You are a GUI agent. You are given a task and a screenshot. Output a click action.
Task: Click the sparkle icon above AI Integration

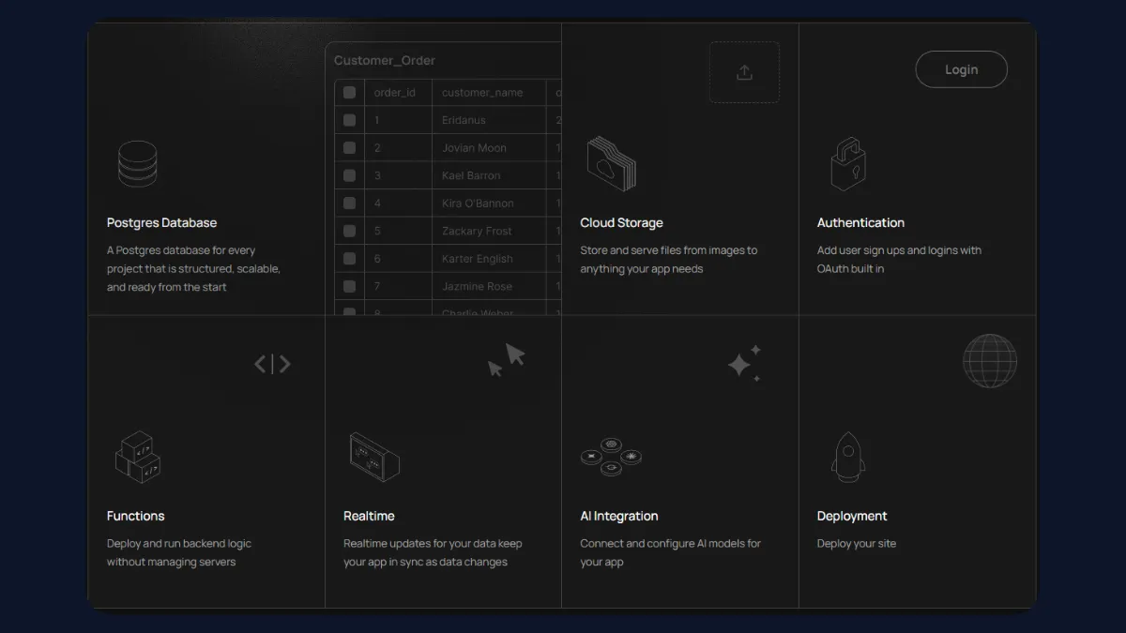pos(744,363)
